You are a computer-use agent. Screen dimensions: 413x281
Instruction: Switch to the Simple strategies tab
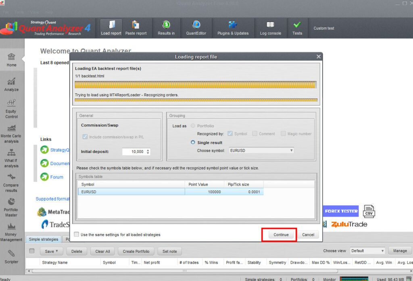coord(44,239)
